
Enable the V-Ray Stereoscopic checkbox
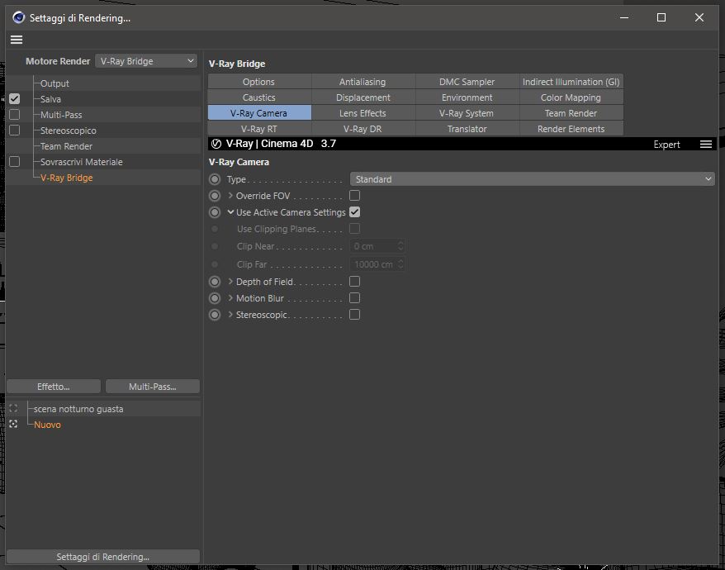point(354,315)
